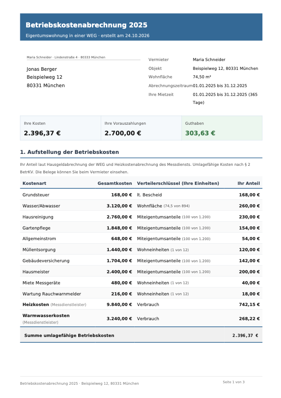Click Heizkosten total 9.840,00 €
The height and width of the screenshot is (398, 281).
click(x=119, y=305)
